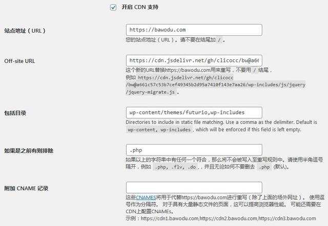The width and height of the screenshot is (328, 226).
Task: Select the 包括目录 directories input field
Action: tap(194, 112)
